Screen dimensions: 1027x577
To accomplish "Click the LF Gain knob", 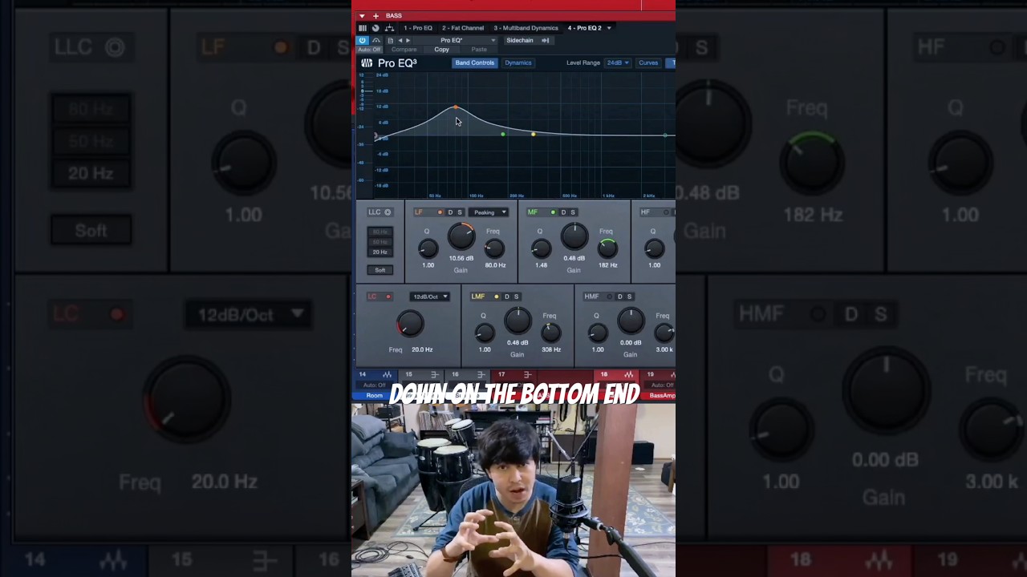I will (x=461, y=236).
